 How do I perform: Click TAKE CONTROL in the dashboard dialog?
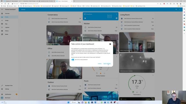point(107,64)
